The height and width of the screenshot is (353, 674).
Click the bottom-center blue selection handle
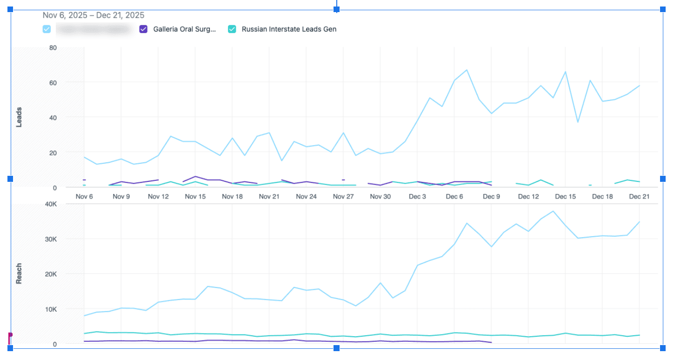click(336, 347)
